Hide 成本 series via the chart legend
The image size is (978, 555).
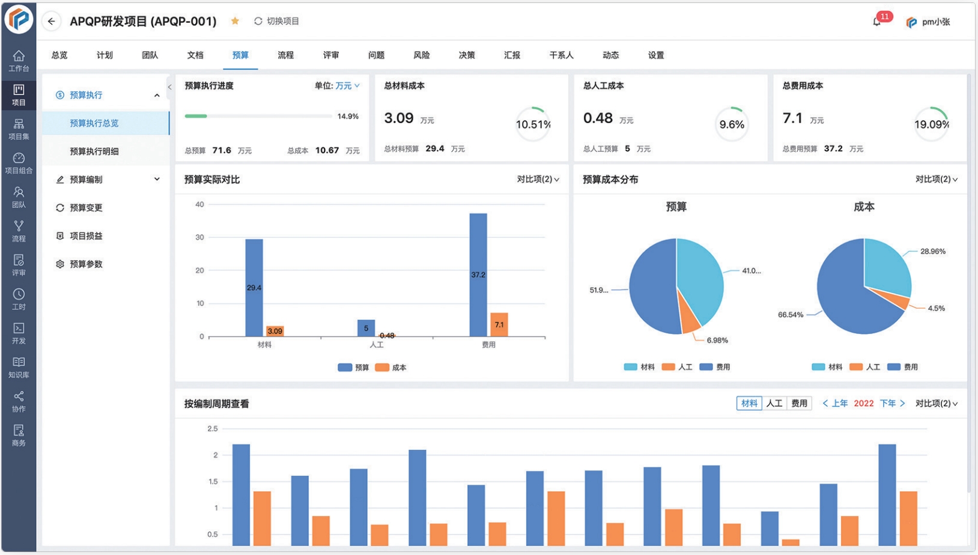(391, 367)
